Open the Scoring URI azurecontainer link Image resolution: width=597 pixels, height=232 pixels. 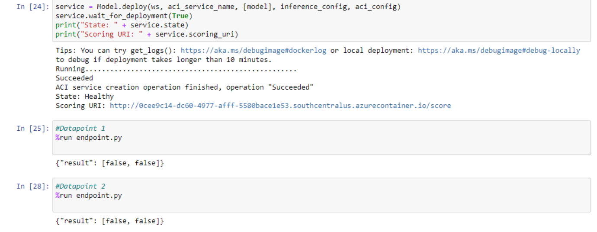280,106
